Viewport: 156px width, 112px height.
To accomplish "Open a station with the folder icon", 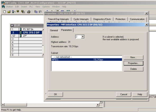I will pos(9,12).
